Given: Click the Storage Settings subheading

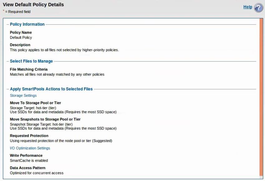Looking at the screenshot, I should pyautogui.click(x=23, y=96).
